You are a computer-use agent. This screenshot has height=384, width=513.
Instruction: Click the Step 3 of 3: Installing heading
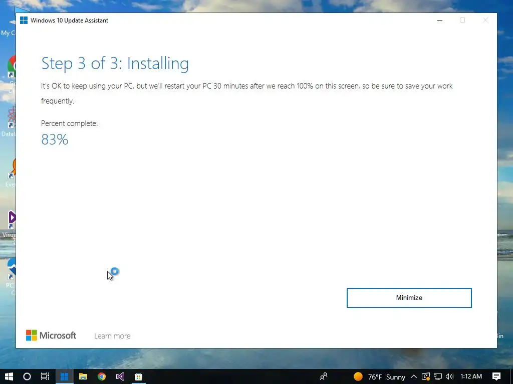(x=115, y=63)
